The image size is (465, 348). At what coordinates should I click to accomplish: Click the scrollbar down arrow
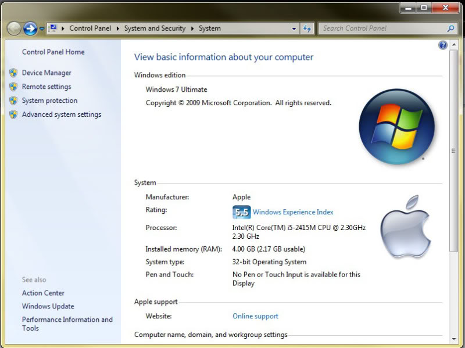(454, 339)
